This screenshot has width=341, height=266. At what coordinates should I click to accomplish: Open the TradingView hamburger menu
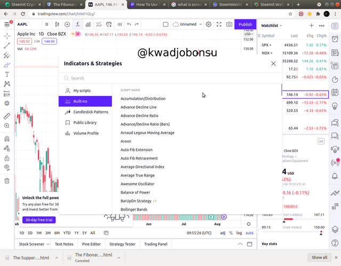(x=7, y=25)
